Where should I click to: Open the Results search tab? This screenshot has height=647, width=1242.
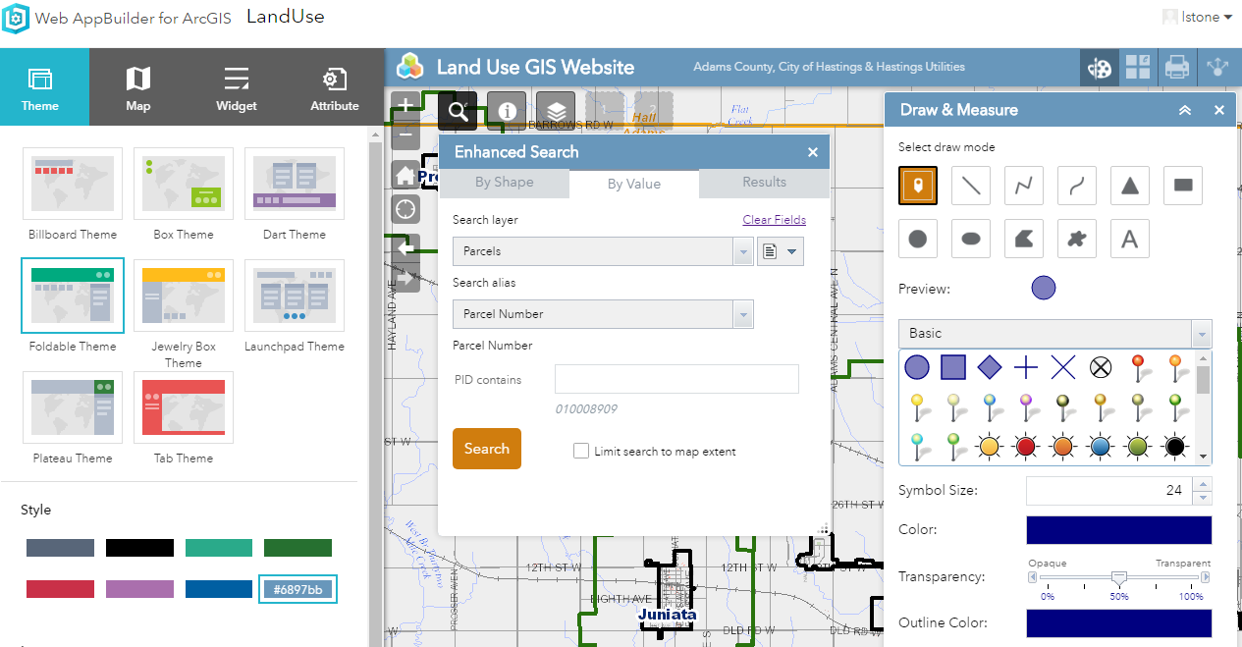pyautogui.click(x=764, y=183)
